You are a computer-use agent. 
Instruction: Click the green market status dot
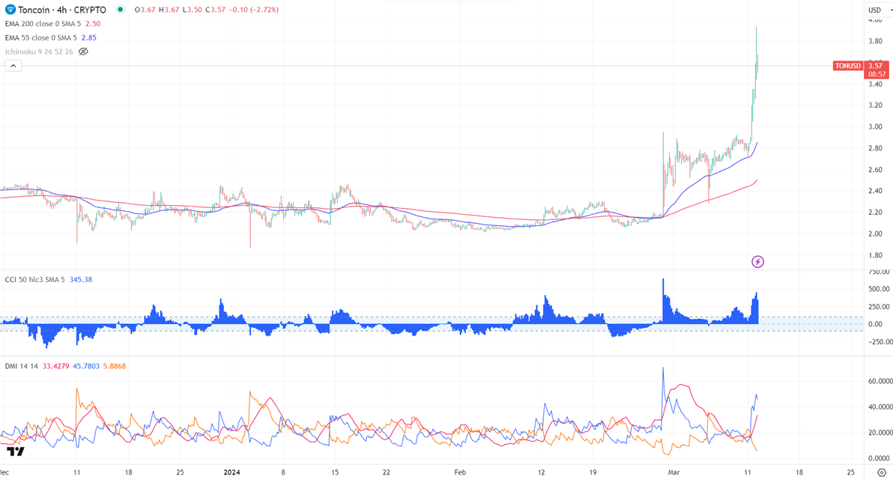click(120, 10)
